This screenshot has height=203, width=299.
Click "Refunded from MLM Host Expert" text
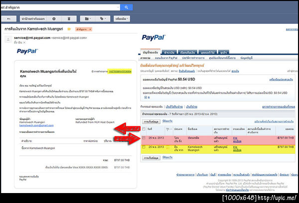pyautogui.click(x=95, y=122)
